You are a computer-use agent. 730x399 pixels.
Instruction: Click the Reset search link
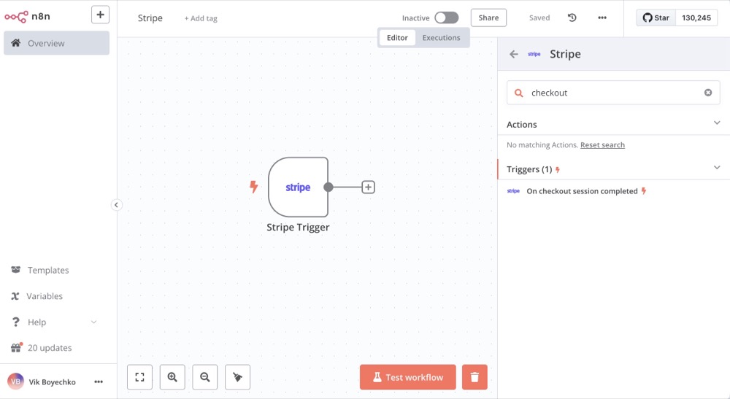[x=602, y=145]
